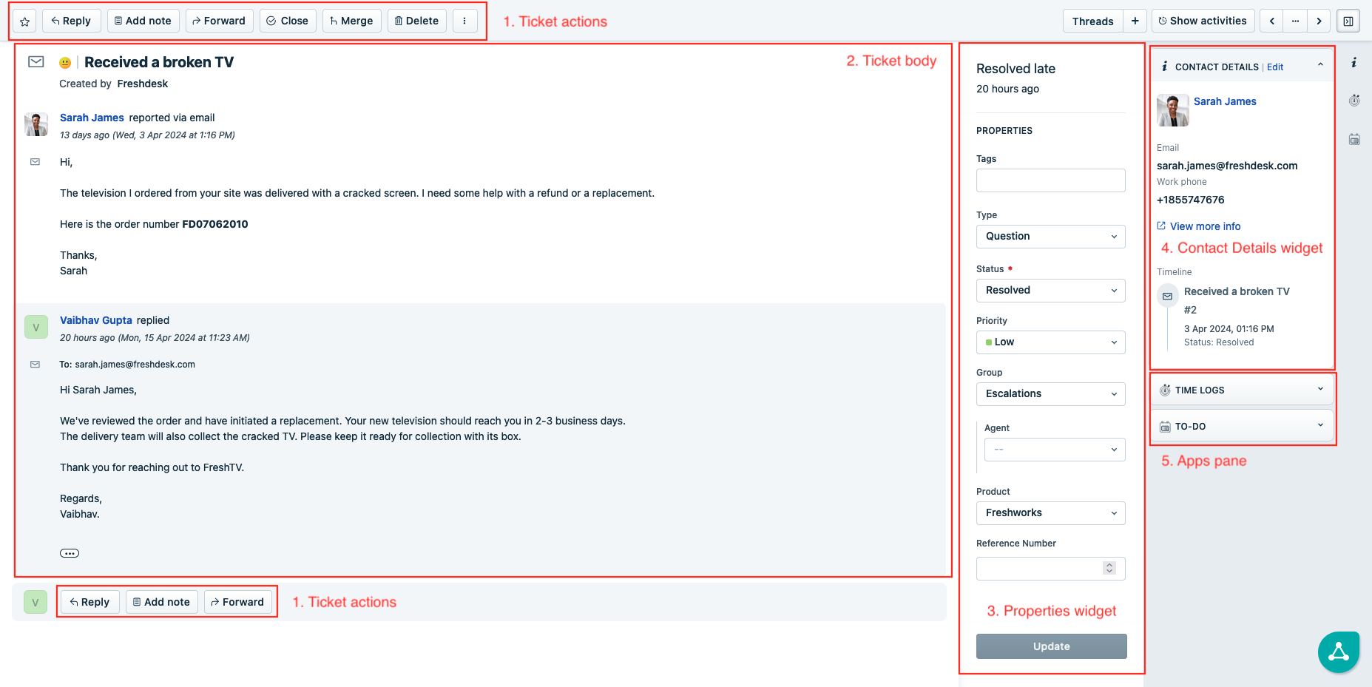
Task: Merge this ticket with another
Action: tap(352, 21)
